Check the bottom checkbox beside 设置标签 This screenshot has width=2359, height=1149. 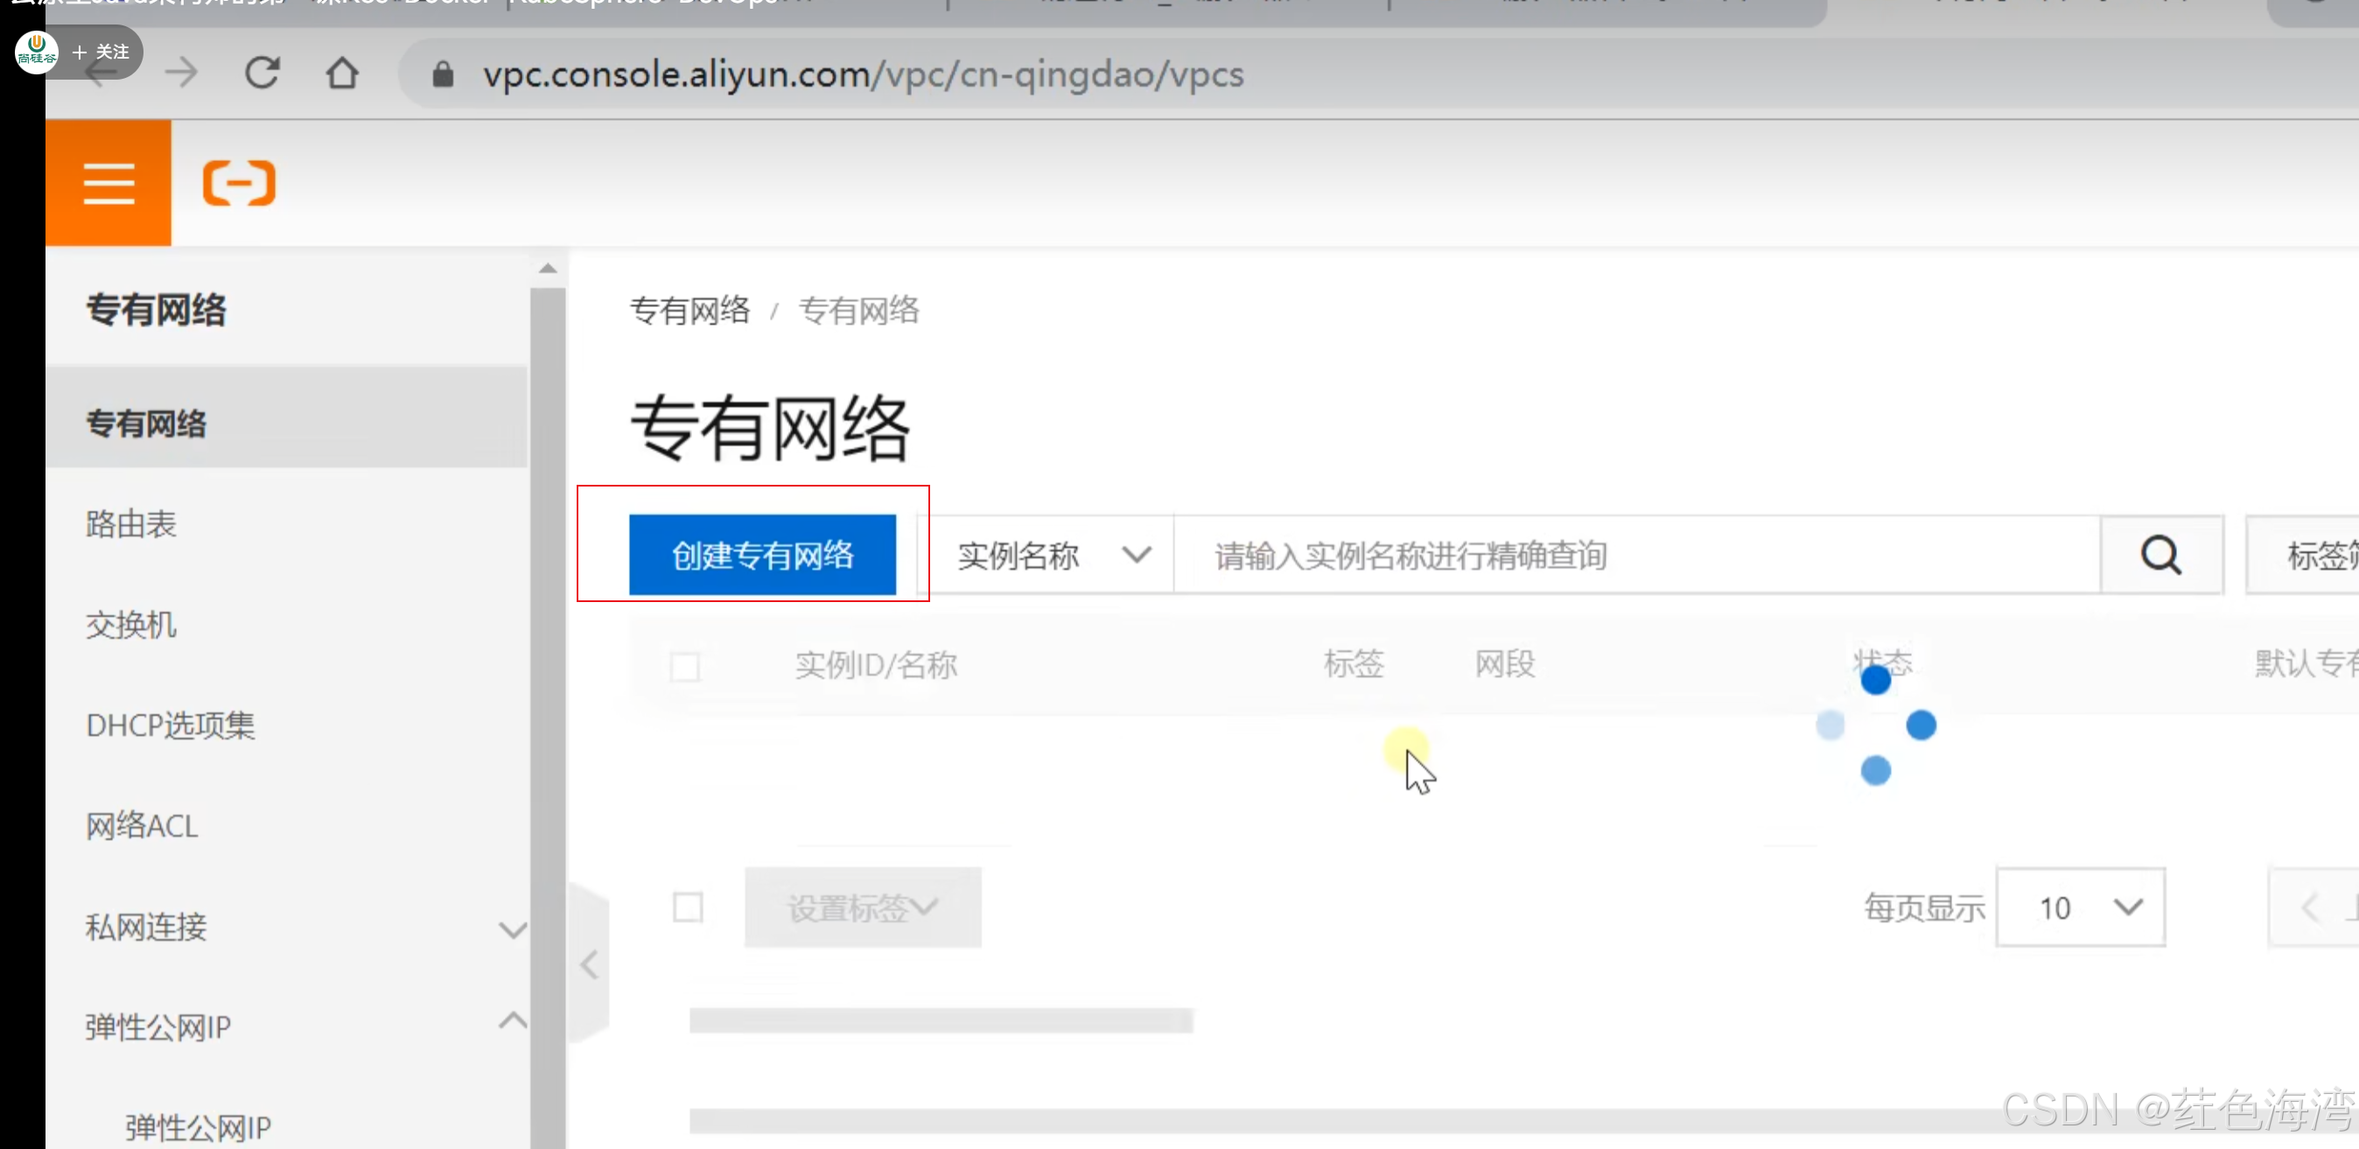click(x=688, y=907)
